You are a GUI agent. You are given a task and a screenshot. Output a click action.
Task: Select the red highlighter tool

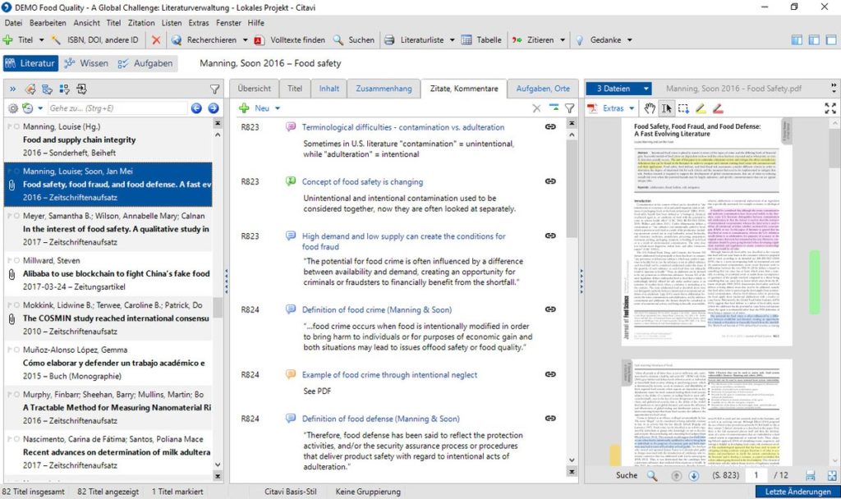(718, 108)
